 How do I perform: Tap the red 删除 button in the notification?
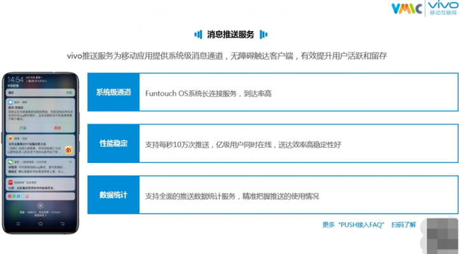(57, 128)
